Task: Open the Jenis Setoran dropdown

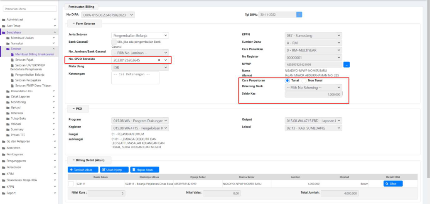Action: (140, 36)
